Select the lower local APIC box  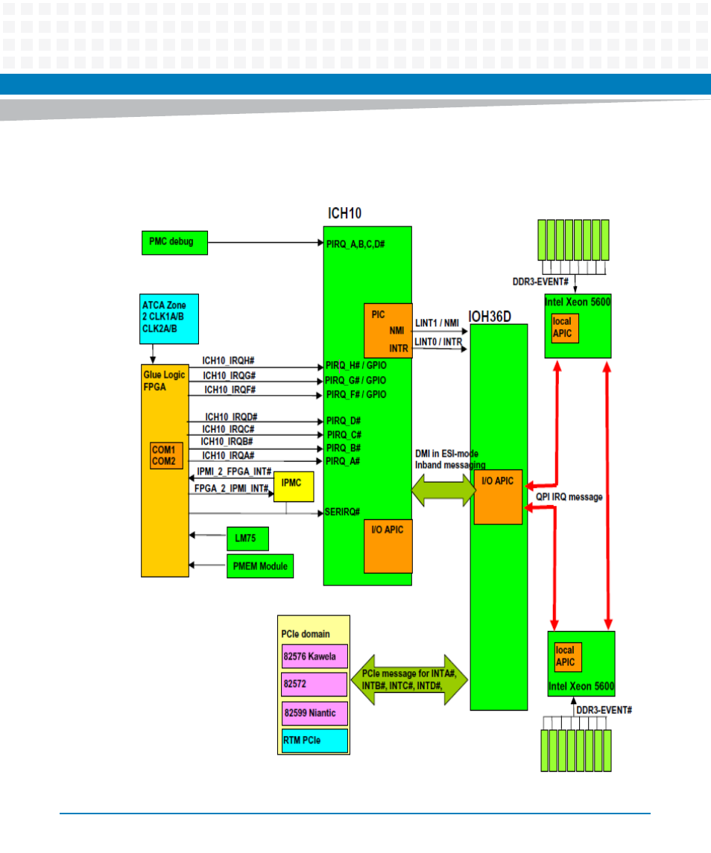(568, 656)
